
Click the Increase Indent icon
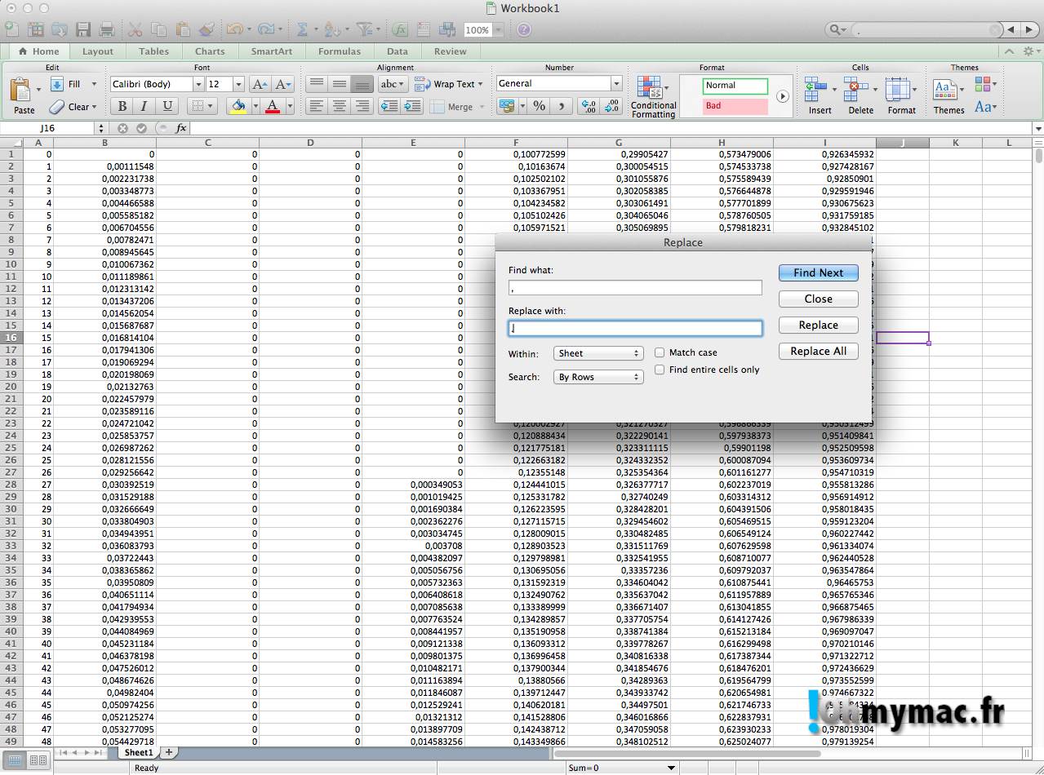coord(412,106)
